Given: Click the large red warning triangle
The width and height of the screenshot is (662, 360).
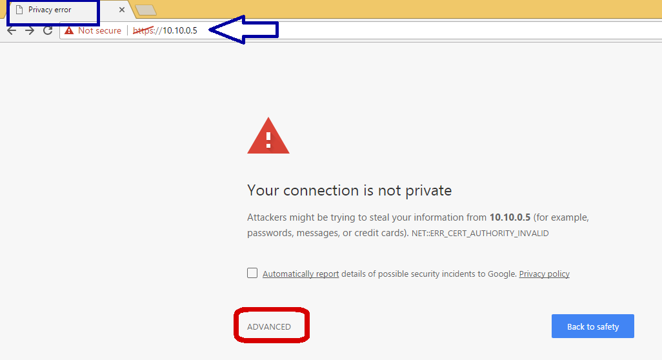Looking at the screenshot, I should [x=268, y=137].
